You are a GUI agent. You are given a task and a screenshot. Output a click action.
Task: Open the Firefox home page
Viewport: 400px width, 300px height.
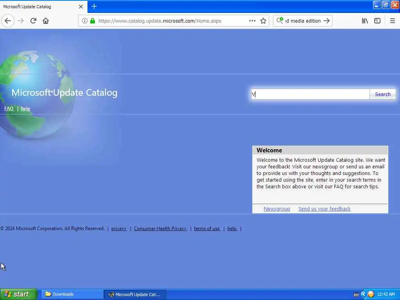tap(46, 21)
